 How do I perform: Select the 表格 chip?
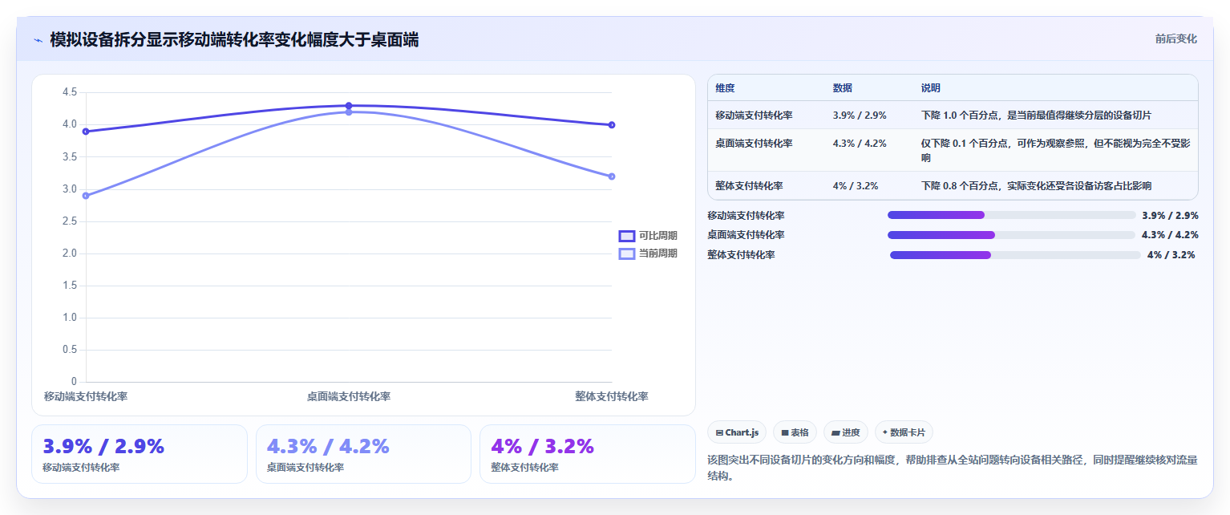tap(795, 432)
